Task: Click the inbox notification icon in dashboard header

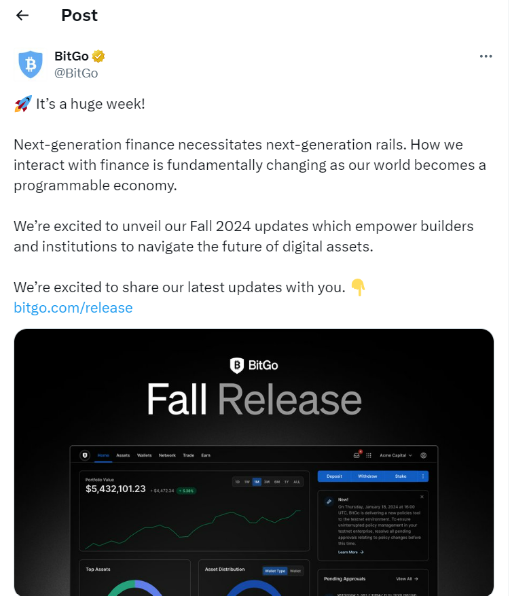Action: [357, 455]
